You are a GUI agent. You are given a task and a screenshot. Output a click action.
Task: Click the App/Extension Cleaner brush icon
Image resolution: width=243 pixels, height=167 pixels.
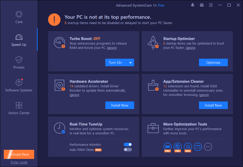click(x=153, y=85)
